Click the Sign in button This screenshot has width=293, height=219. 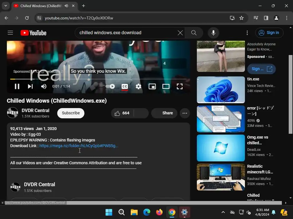tap(269, 33)
